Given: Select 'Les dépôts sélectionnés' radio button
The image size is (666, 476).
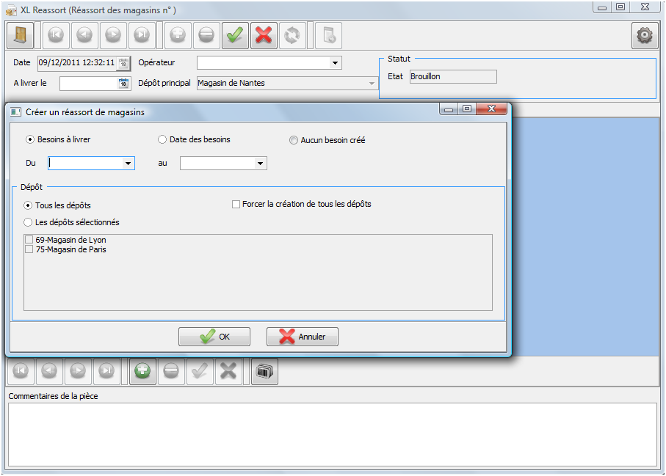Looking at the screenshot, I should 29,222.
